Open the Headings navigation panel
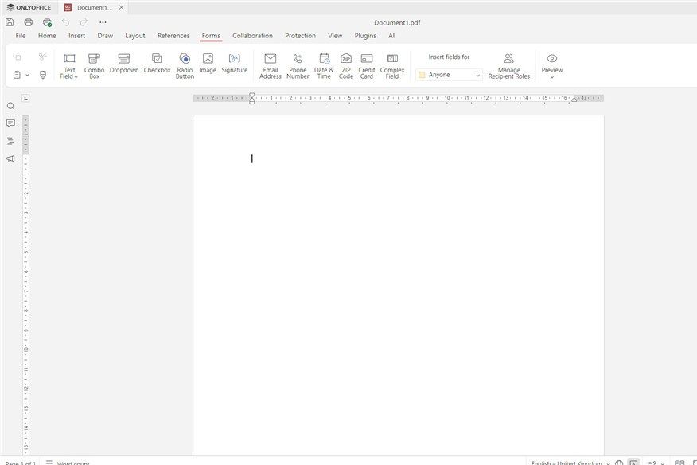Image resolution: width=697 pixels, height=465 pixels. click(10, 141)
